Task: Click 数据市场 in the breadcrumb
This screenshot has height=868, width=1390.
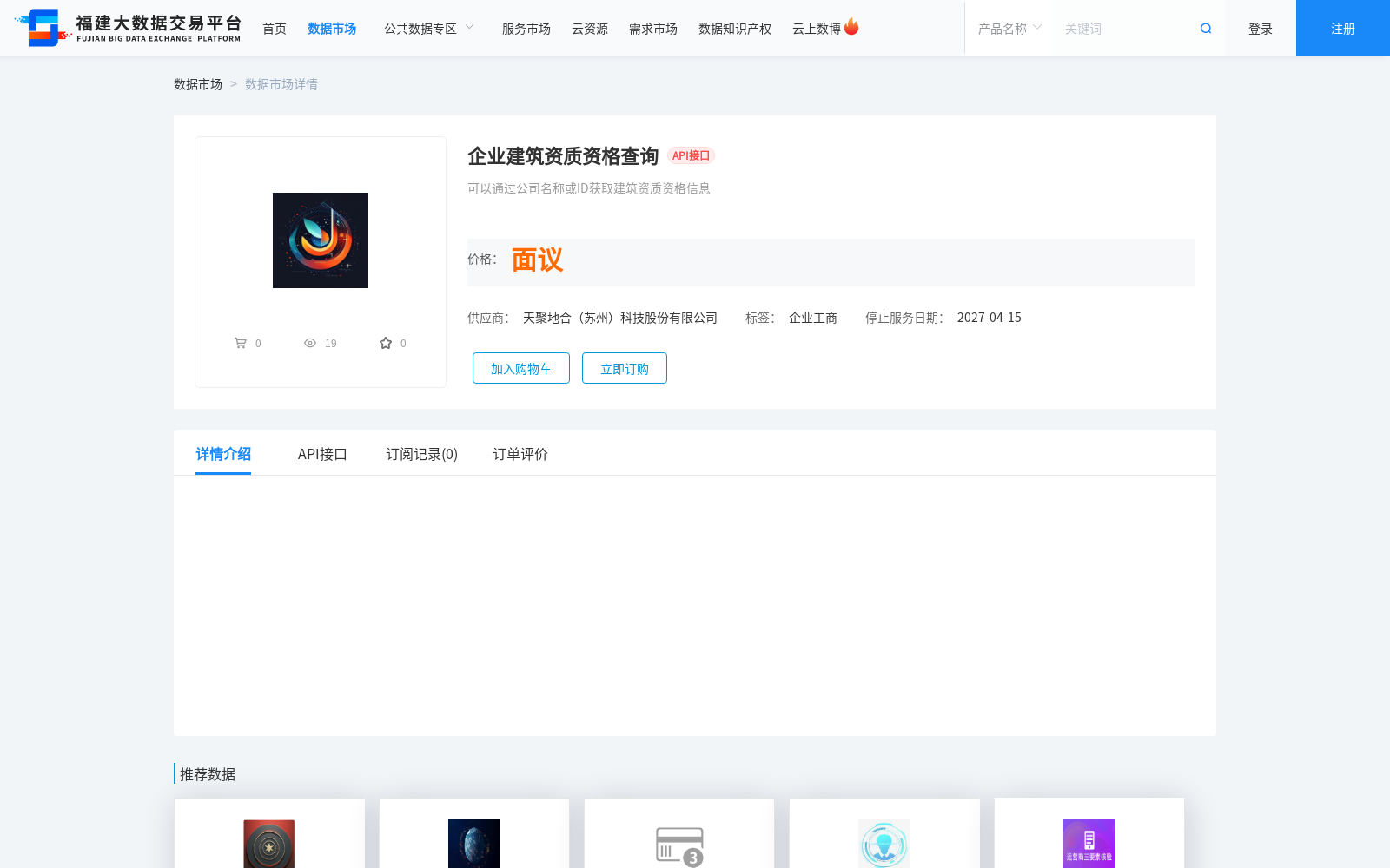Action: (198, 84)
